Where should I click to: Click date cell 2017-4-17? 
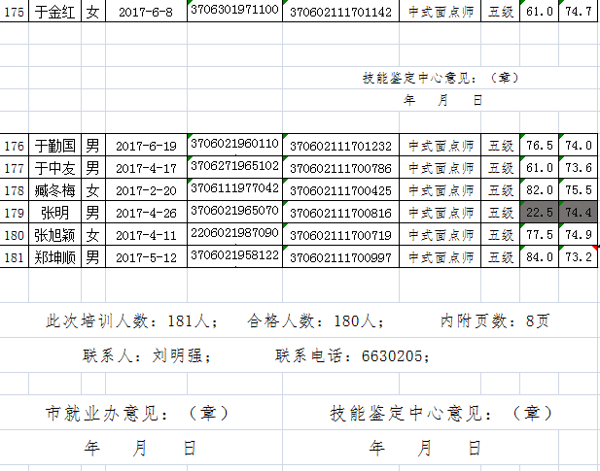(x=146, y=168)
